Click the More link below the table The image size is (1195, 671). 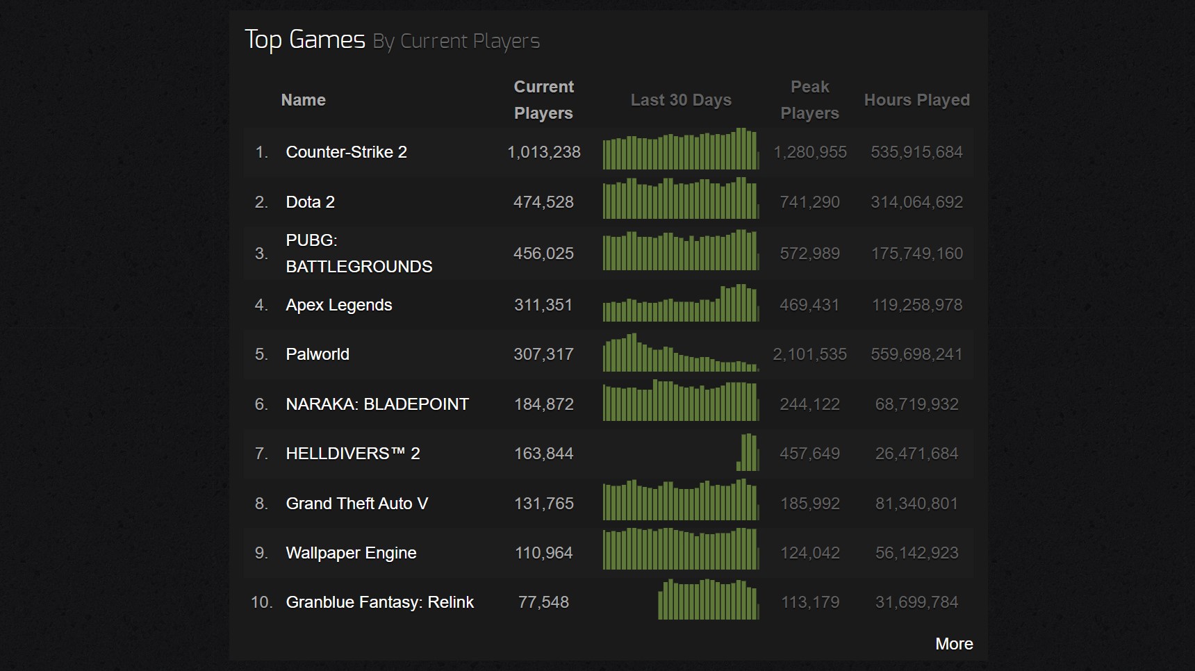pos(954,644)
